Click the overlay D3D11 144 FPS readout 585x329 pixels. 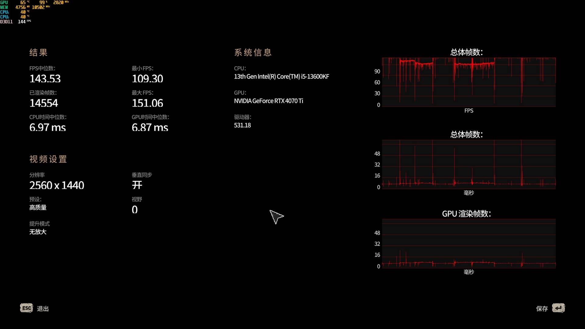(x=16, y=22)
